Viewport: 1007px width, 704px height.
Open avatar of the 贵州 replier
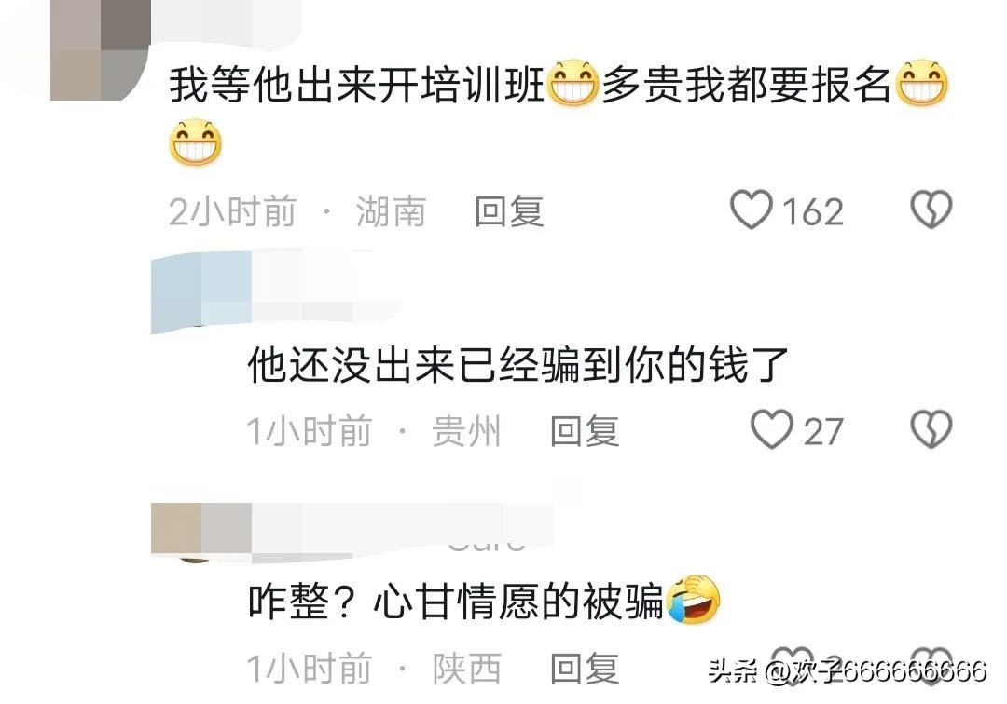pyautogui.click(x=200, y=291)
